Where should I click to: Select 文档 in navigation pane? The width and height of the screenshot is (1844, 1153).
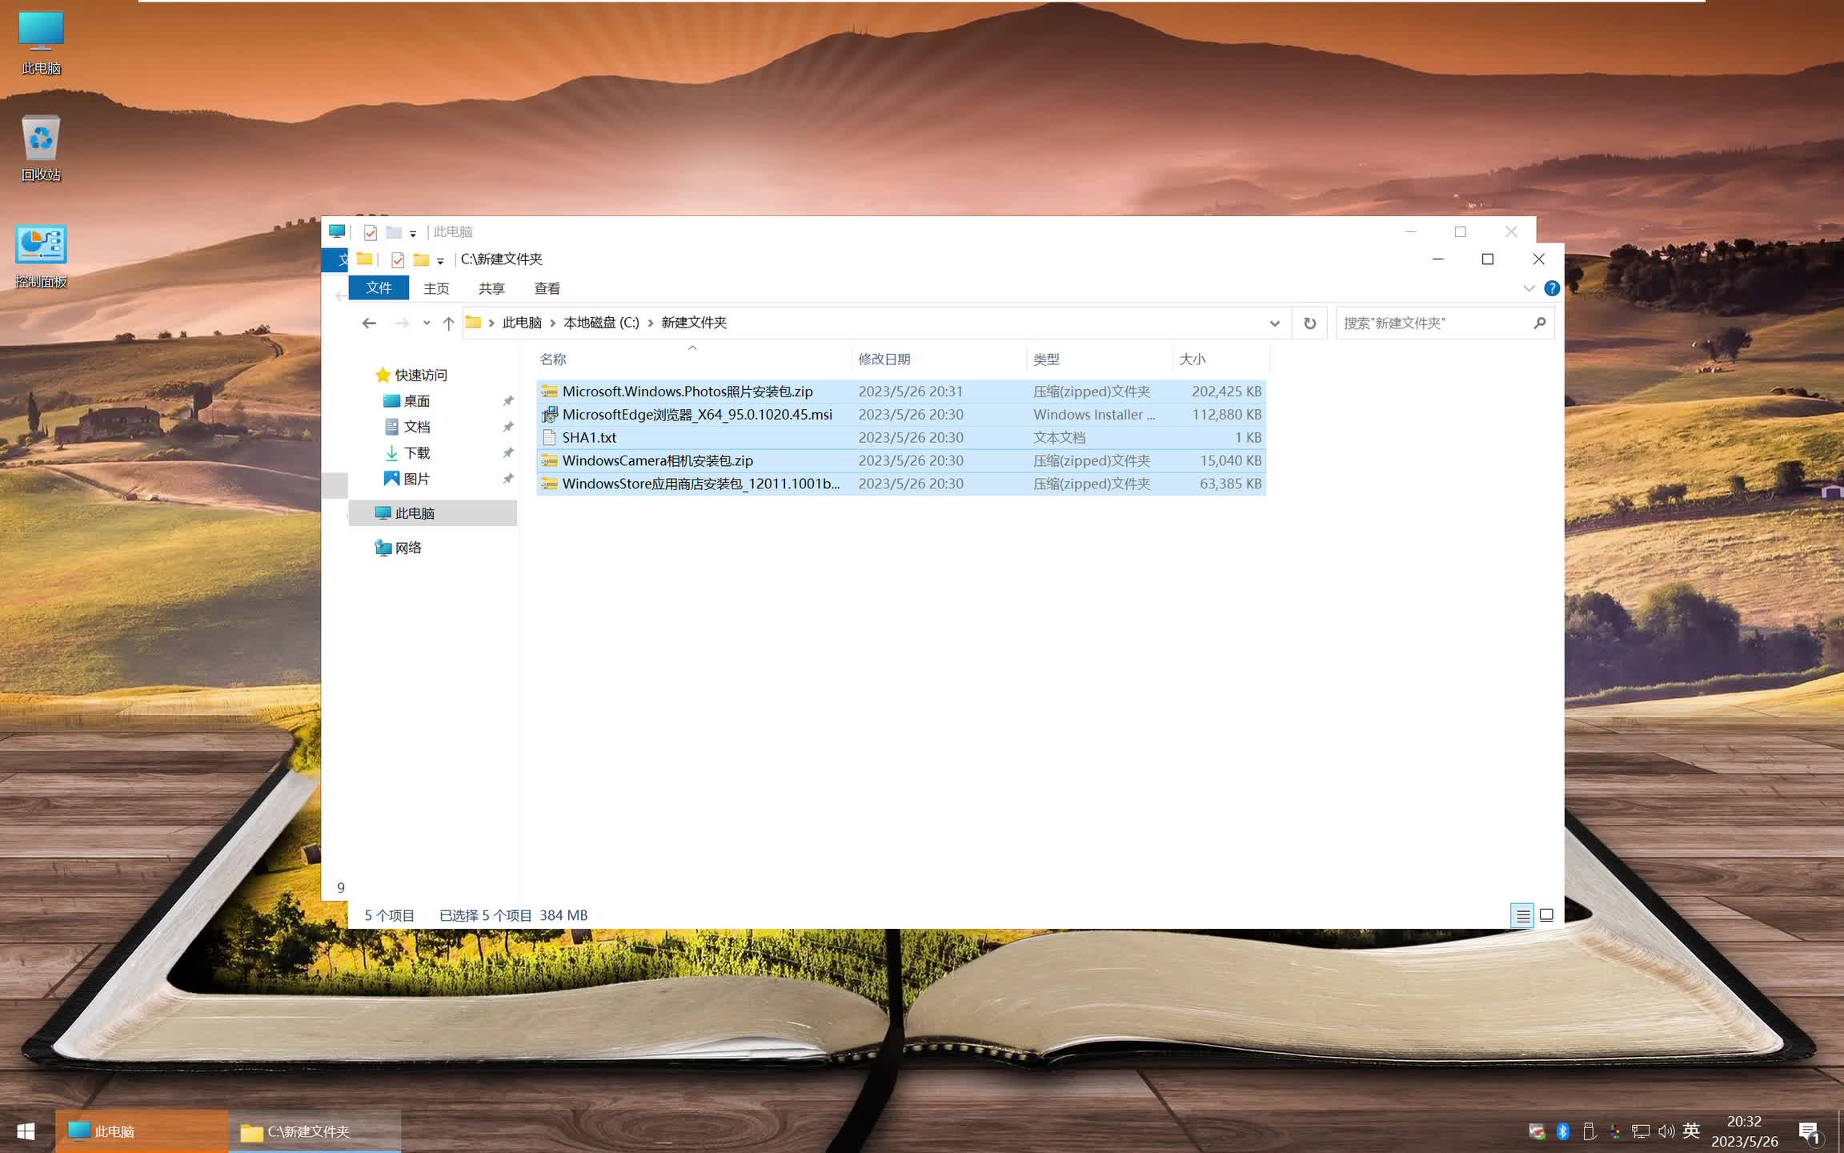(416, 427)
